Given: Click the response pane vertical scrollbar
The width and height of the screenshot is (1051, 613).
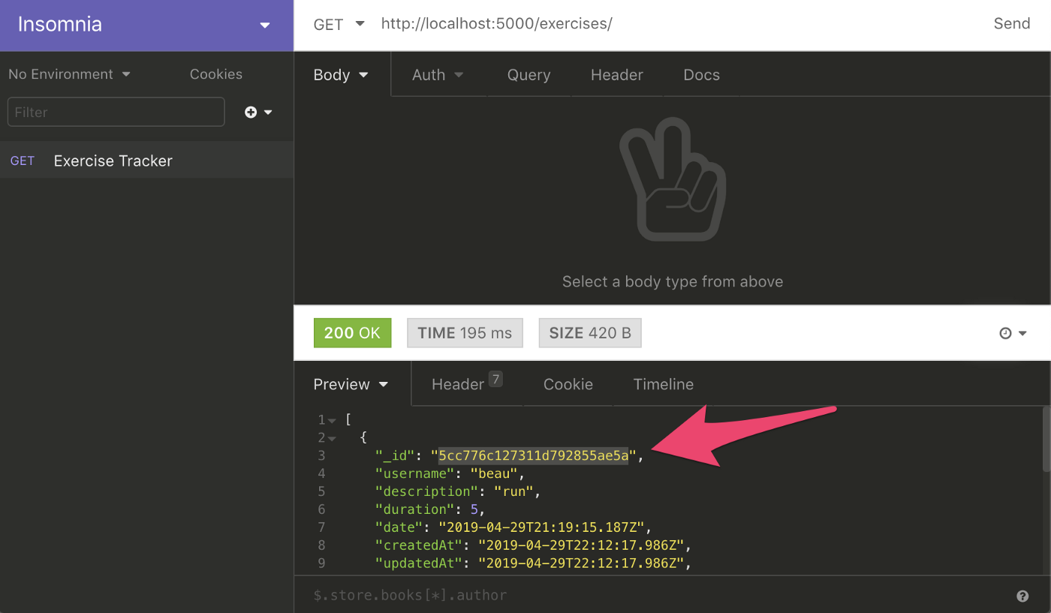Looking at the screenshot, I should click(1046, 439).
